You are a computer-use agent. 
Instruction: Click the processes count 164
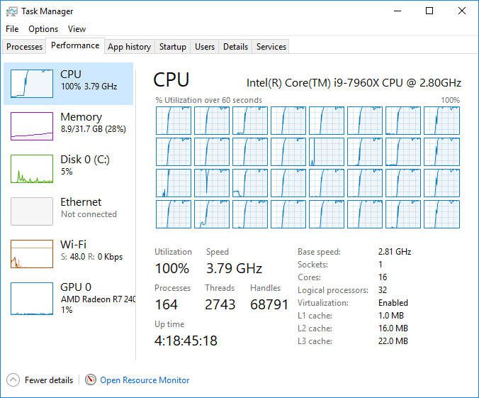tap(167, 304)
